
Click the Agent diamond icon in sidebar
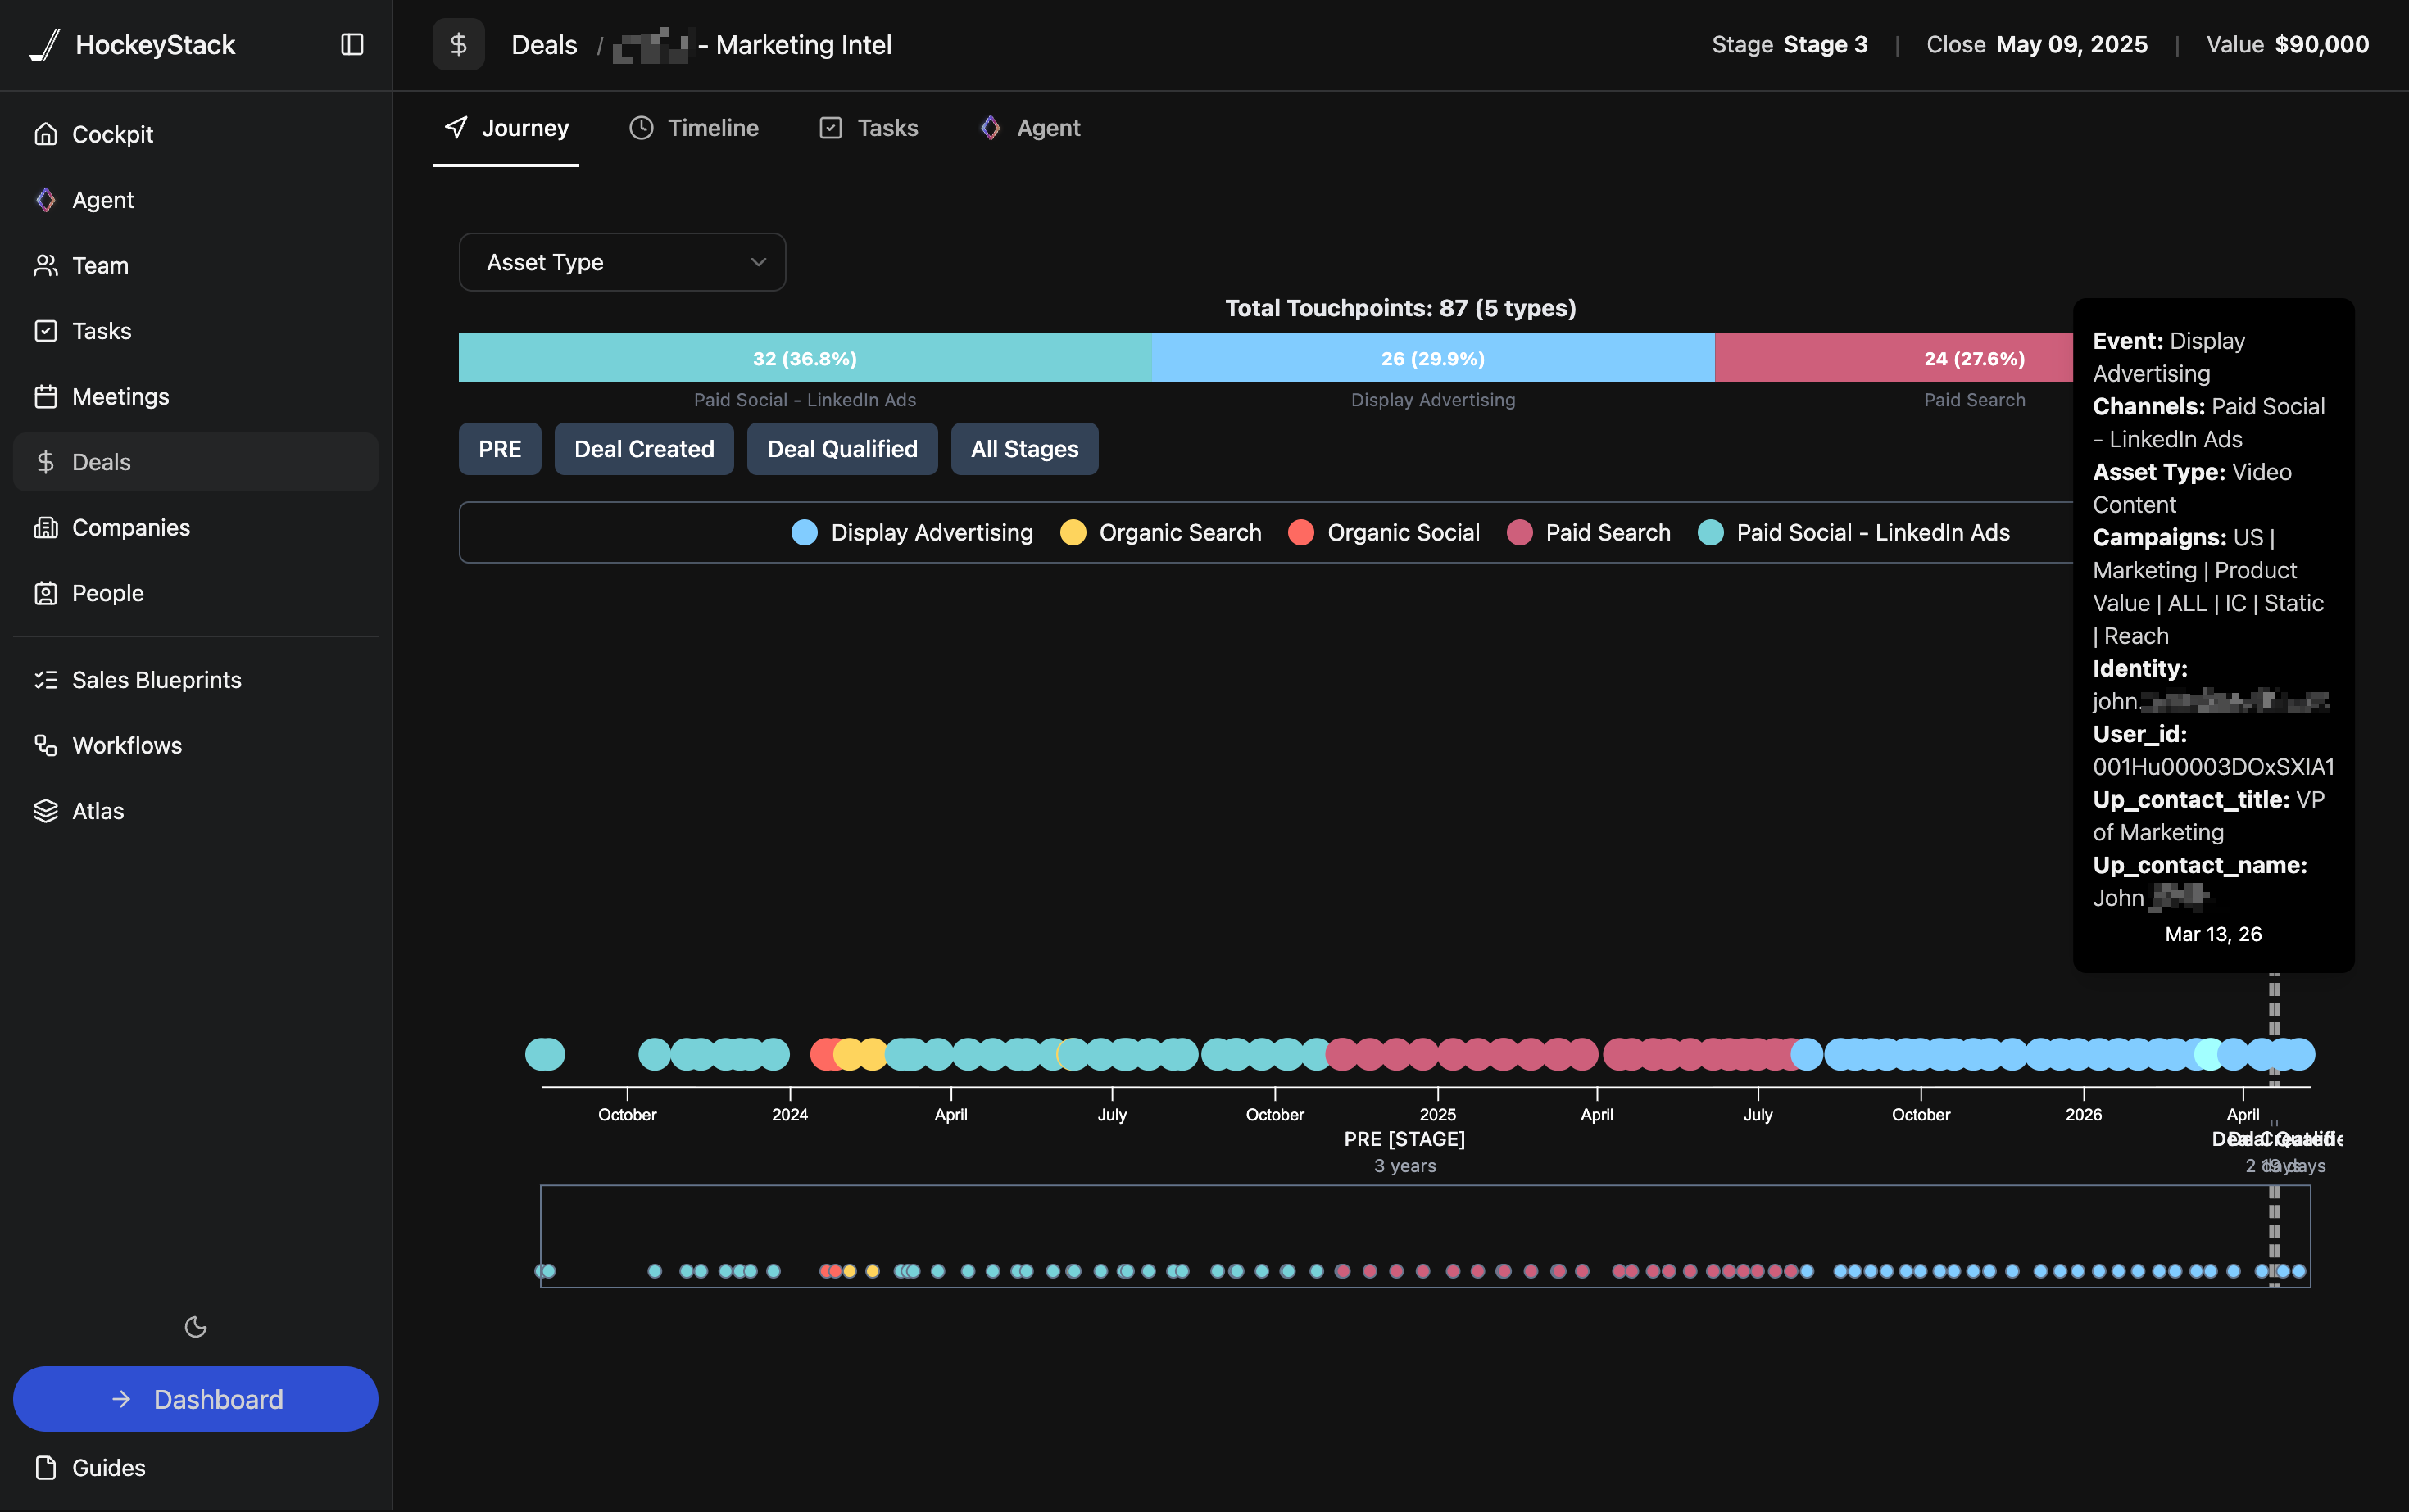pos(45,200)
